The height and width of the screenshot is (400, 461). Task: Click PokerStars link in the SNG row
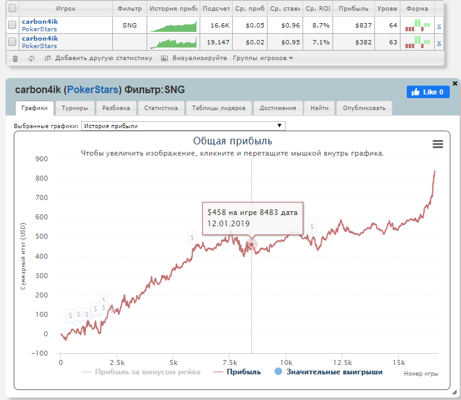tap(39, 29)
